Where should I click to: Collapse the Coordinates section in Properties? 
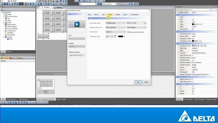[177, 84]
